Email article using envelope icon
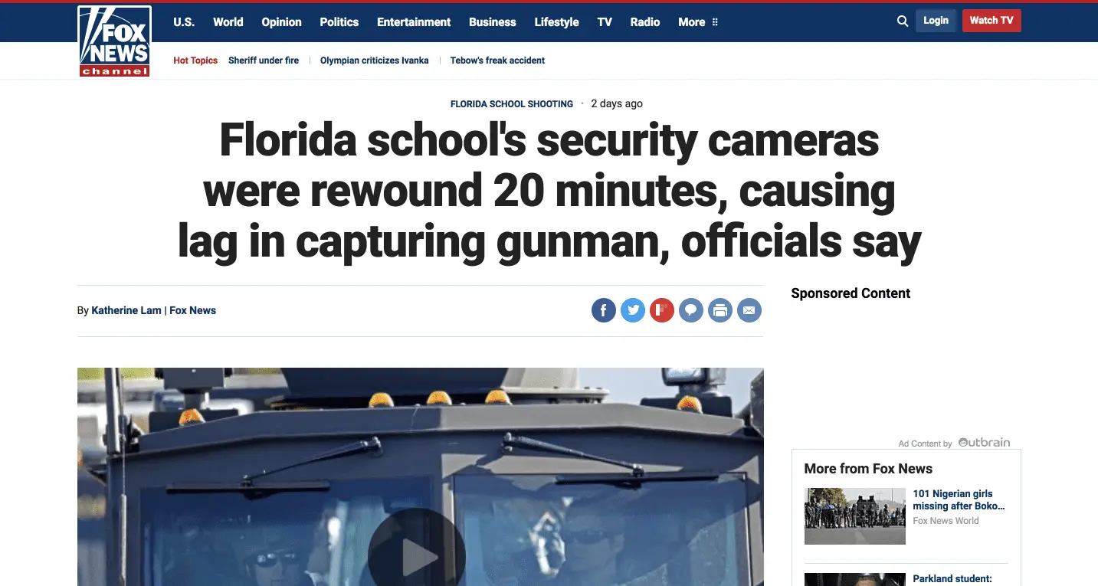This screenshot has width=1098, height=586. [x=749, y=310]
